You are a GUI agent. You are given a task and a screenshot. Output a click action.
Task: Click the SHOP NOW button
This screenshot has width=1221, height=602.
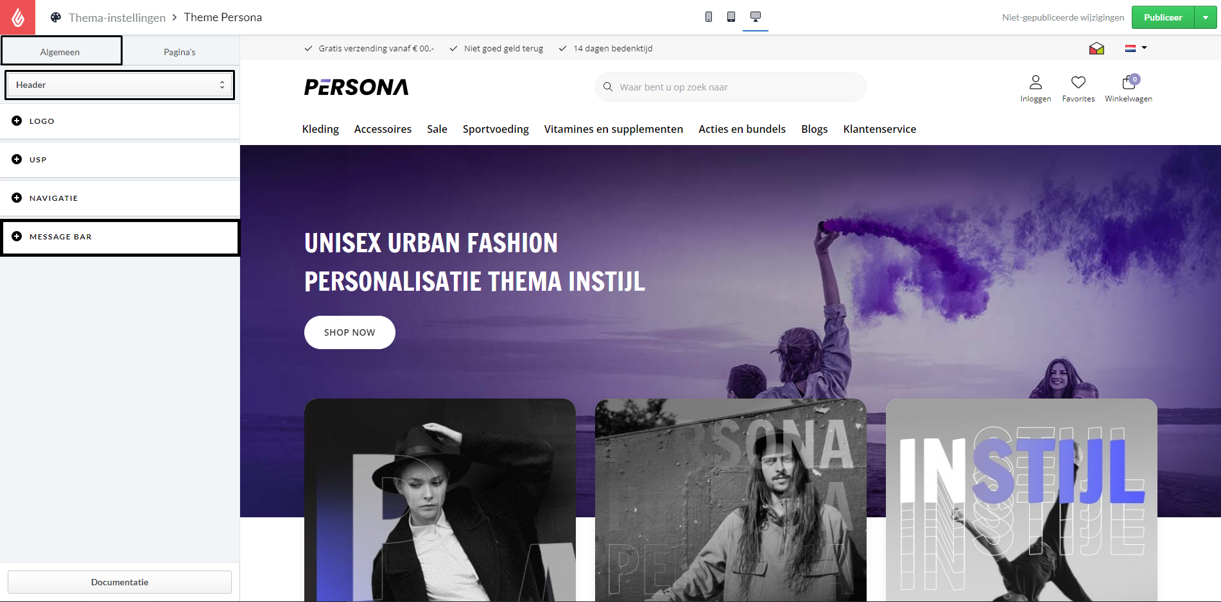[350, 332]
